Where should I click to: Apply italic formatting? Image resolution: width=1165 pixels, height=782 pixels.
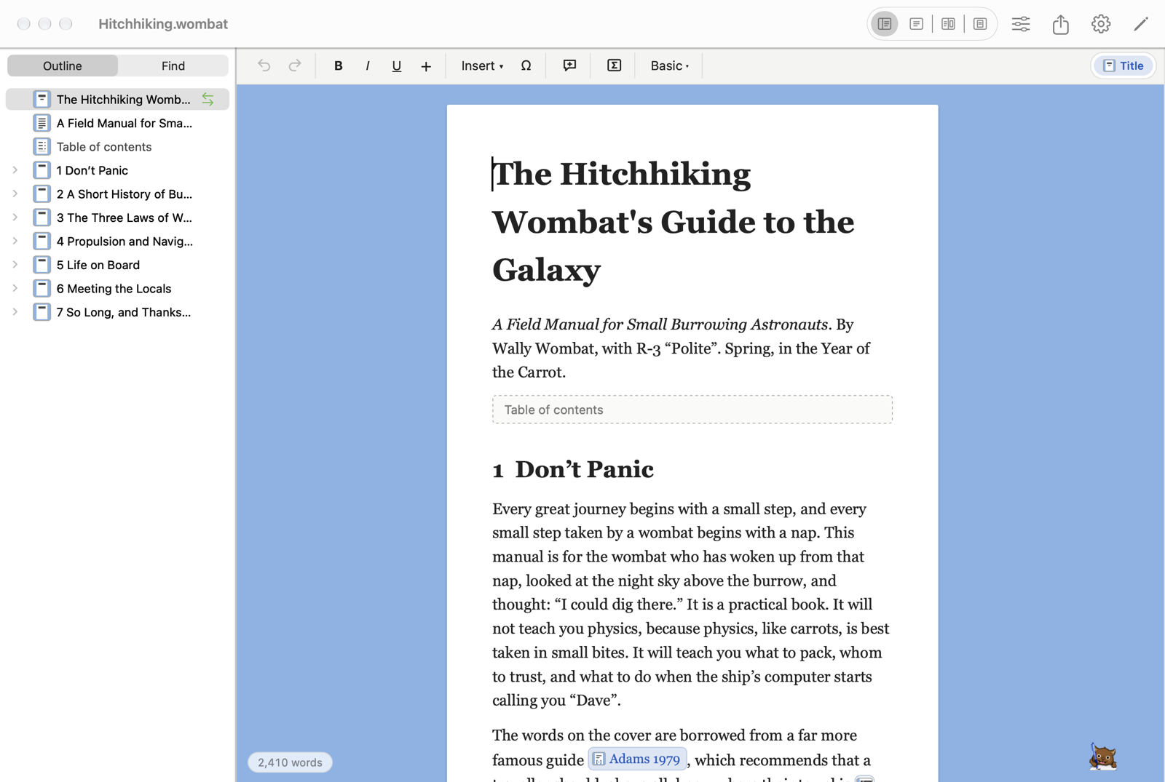[x=368, y=65]
